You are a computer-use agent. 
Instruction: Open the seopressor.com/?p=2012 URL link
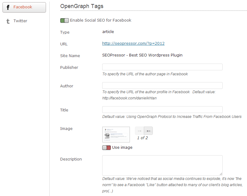pyautogui.click(x=133, y=43)
